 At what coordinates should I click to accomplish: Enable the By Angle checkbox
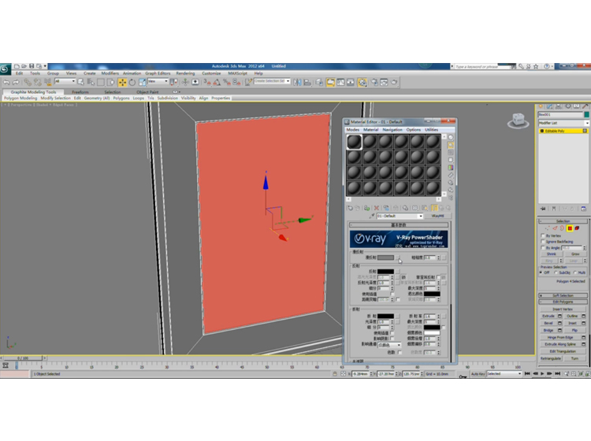(x=543, y=248)
